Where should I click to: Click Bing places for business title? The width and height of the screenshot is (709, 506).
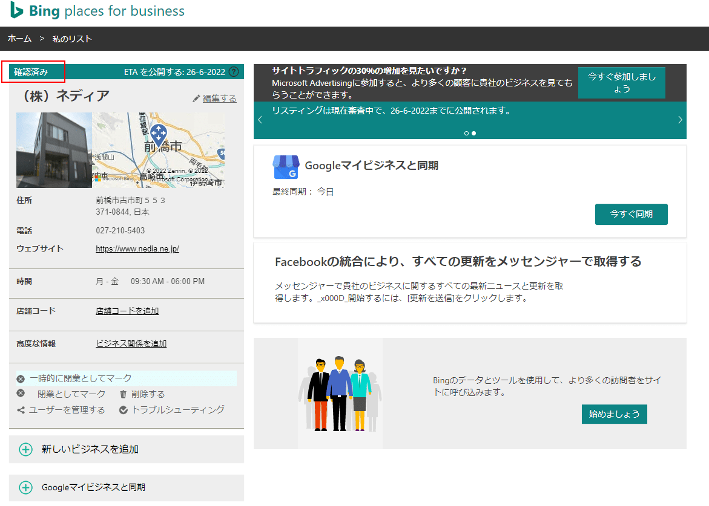pyautogui.click(x=107, y=11)
